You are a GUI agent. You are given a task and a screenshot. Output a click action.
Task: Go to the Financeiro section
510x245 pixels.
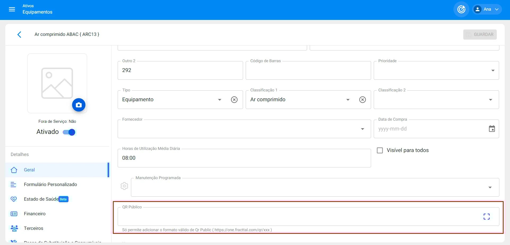[x=35, y=214]
